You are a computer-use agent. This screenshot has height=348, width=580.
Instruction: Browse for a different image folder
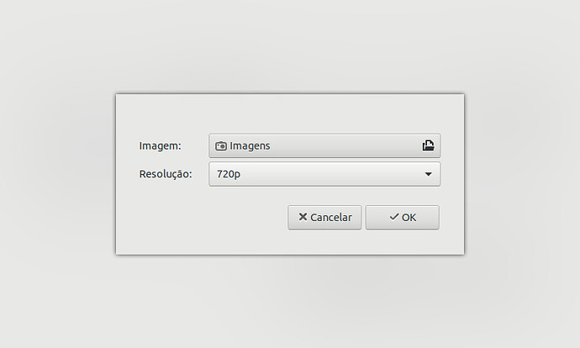point(429,145)
